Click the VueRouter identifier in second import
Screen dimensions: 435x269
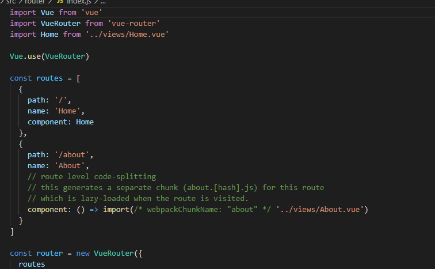60,23
